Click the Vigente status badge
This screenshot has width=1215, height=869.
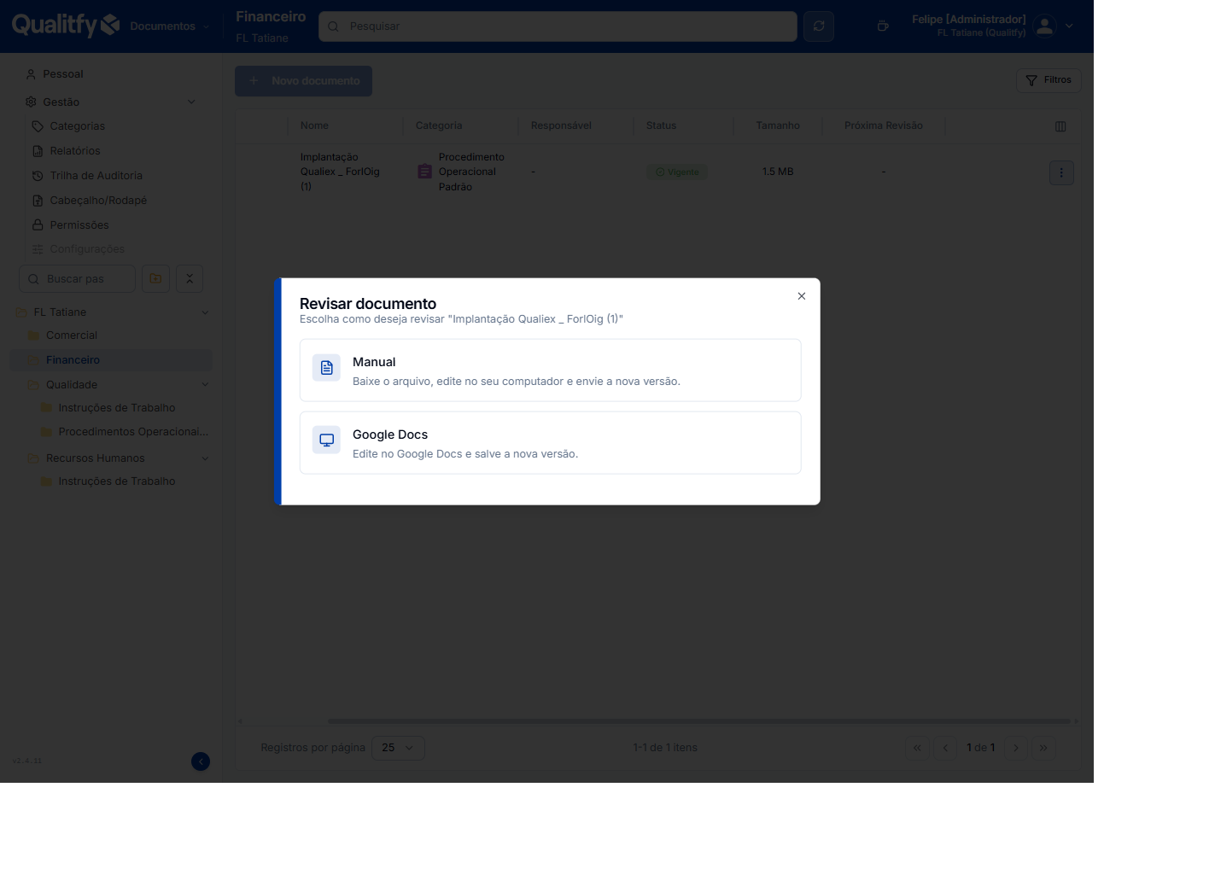(677, 172)
